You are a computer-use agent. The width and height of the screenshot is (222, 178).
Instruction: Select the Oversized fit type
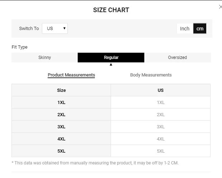(178, 58)
